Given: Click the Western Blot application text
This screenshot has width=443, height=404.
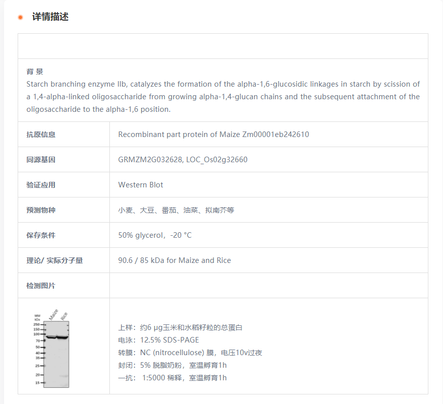Looking at the screenshot, I should 141,185.
